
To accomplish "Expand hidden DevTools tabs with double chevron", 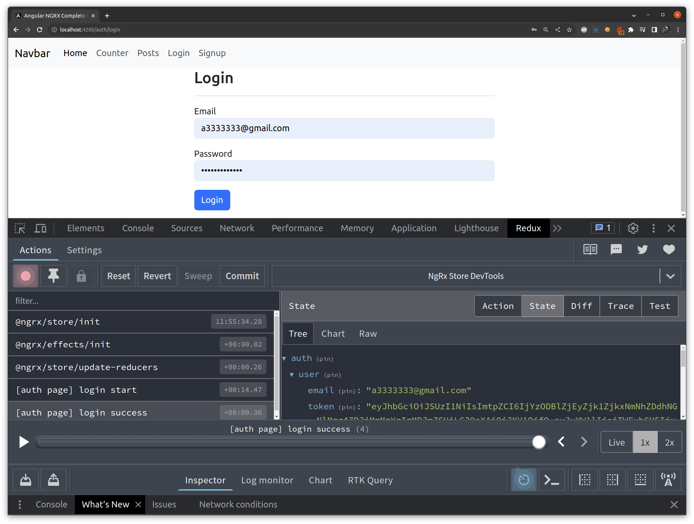I will point(557,228).
